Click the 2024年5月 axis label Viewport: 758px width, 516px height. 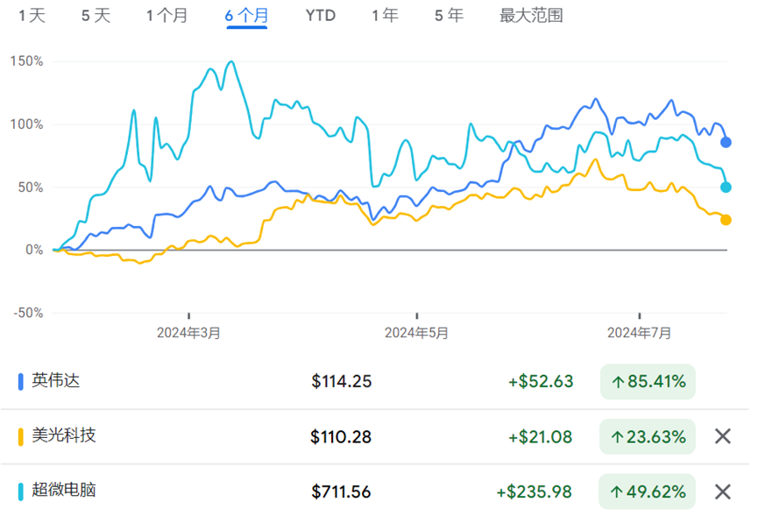tap(416, 333)
